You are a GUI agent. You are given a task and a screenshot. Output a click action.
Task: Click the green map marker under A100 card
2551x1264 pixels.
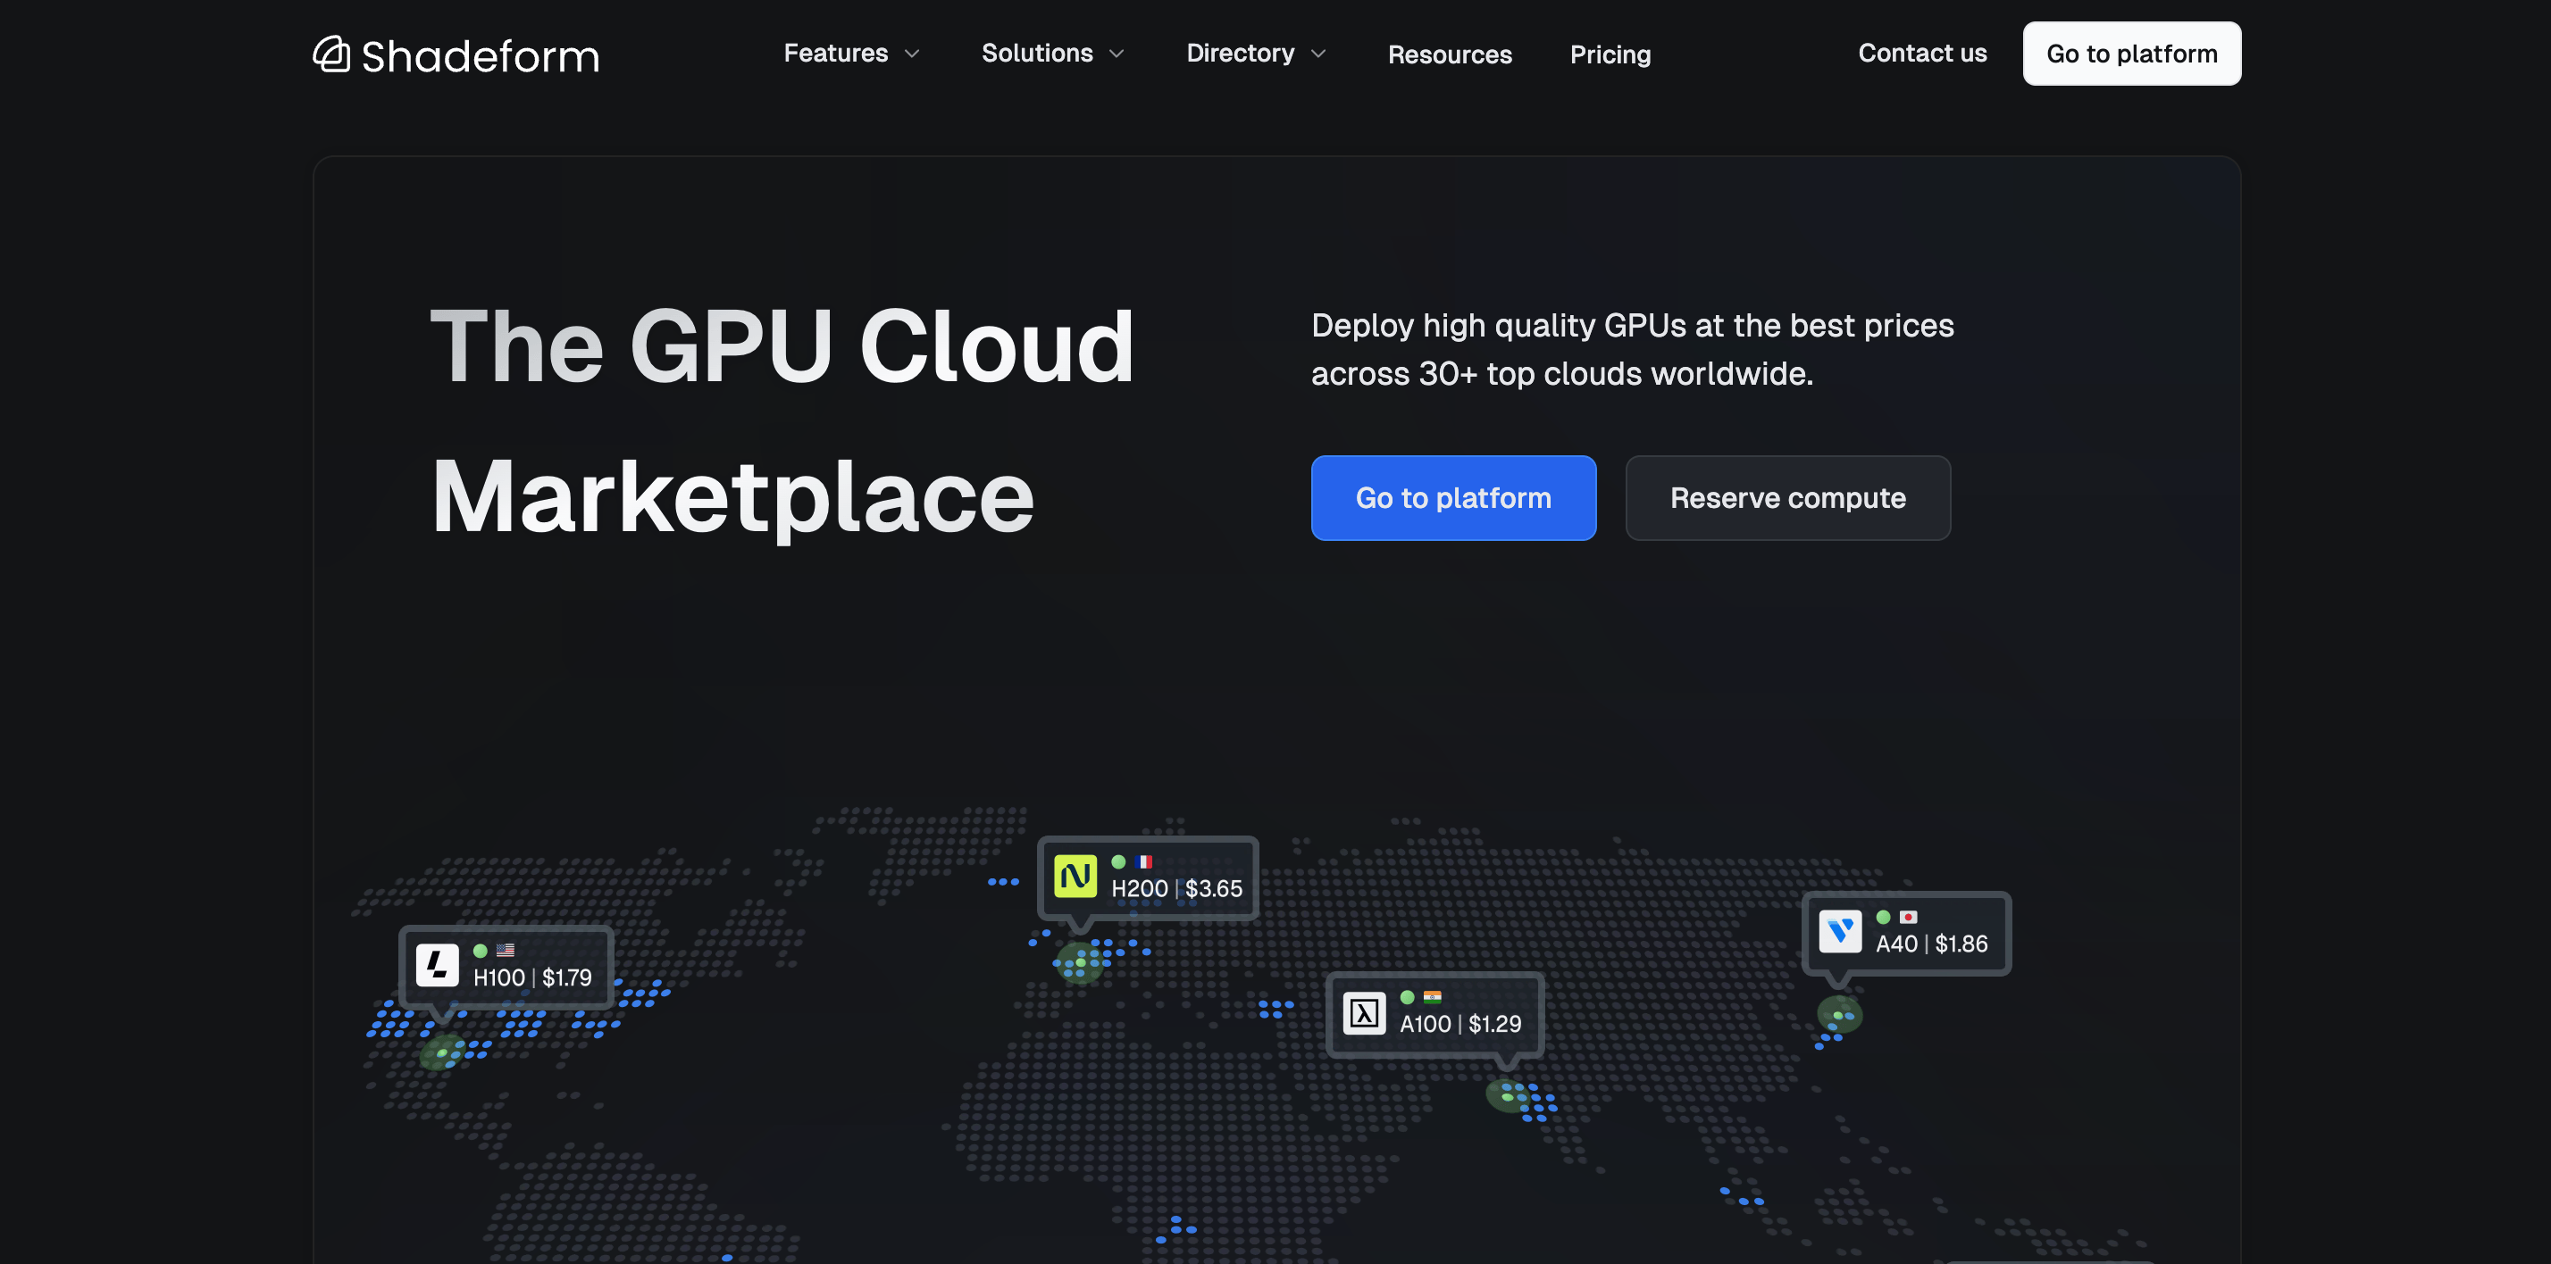pyautogui.click(x=1507, y=1095)
